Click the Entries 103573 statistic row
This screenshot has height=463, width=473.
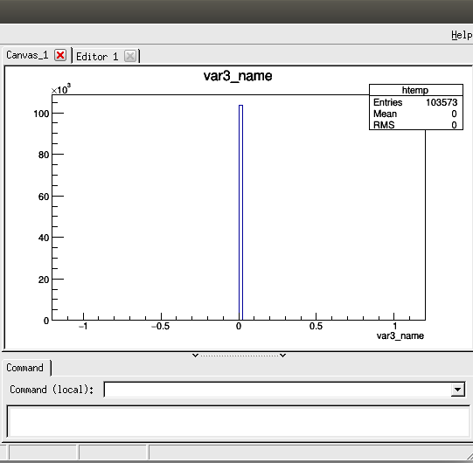pos(415,102)
